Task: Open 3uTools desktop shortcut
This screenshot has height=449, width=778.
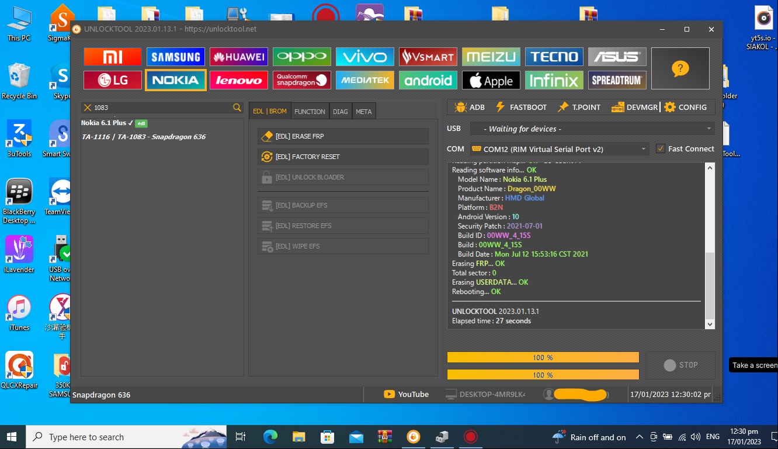Action: [x=19, y=139]
